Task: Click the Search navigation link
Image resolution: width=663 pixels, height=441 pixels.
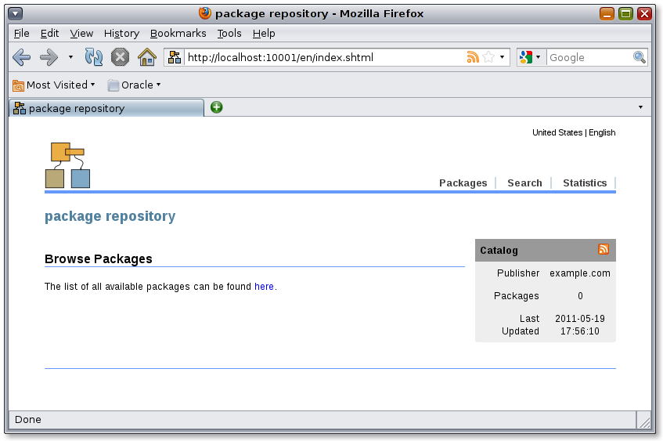Action: click(524, 183)
